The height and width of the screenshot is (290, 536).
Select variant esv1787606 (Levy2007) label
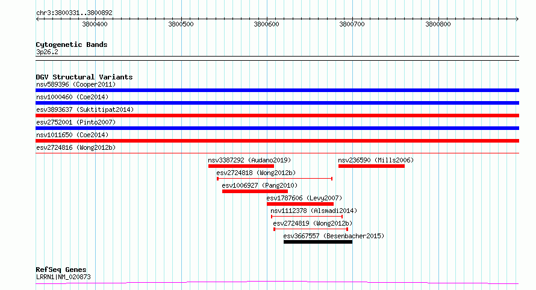click(304, 198)
